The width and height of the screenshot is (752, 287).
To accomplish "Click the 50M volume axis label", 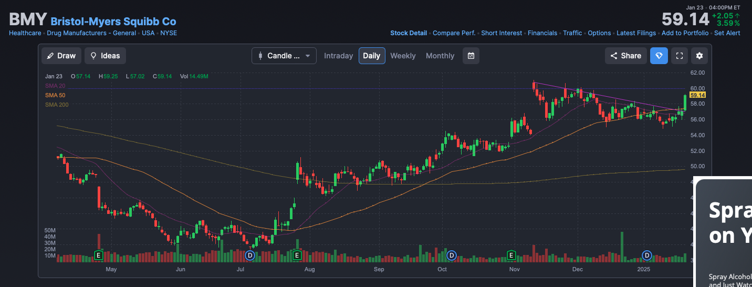I will tap(50, 230).
